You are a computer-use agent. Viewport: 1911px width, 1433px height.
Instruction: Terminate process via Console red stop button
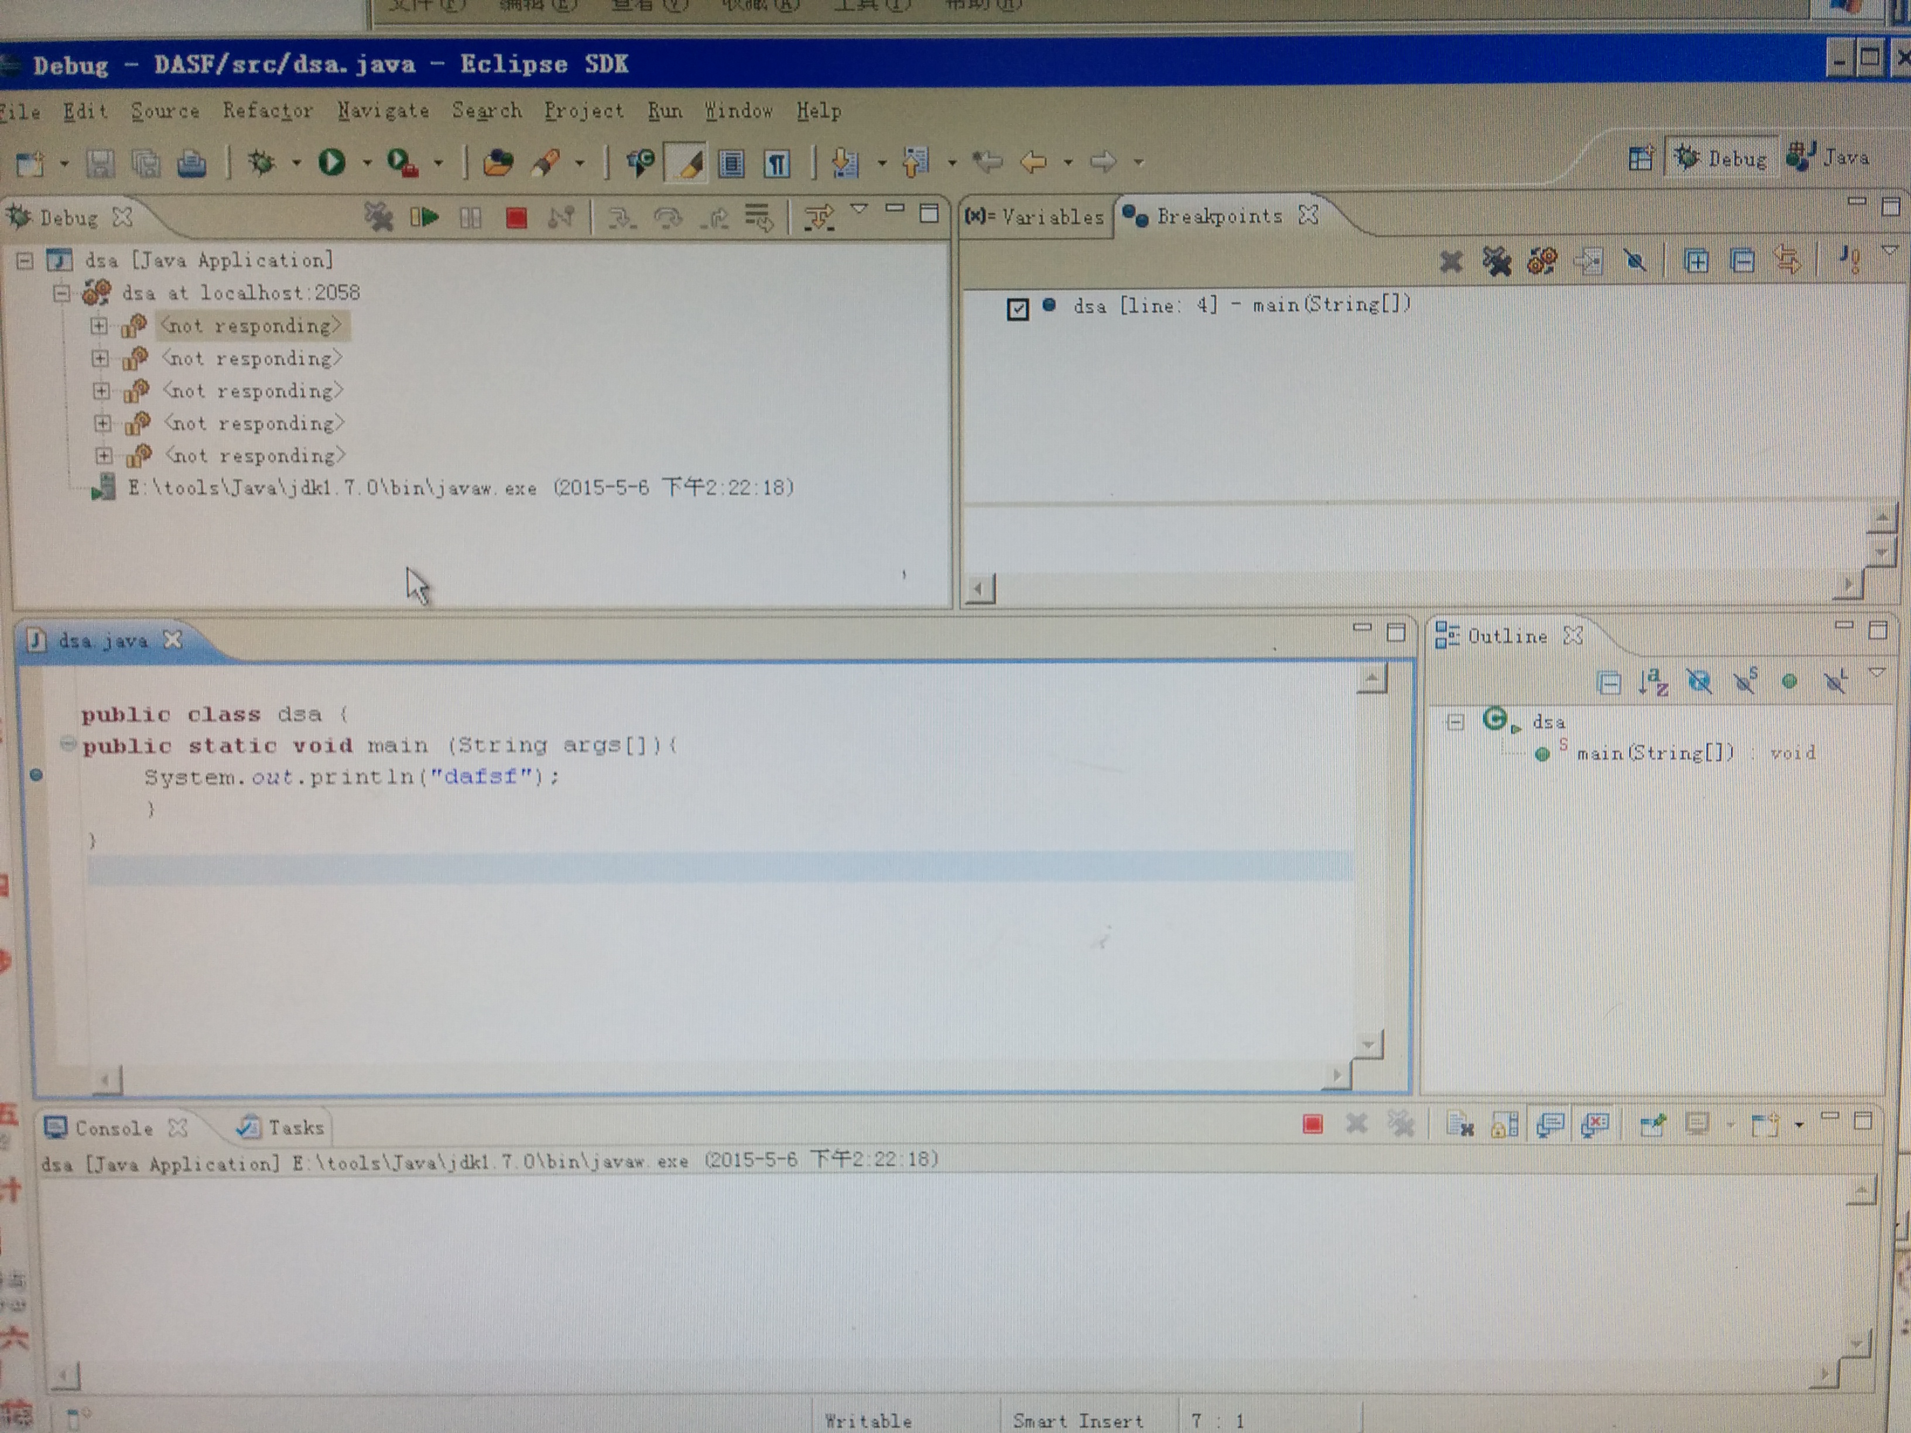point(1313,1124)
